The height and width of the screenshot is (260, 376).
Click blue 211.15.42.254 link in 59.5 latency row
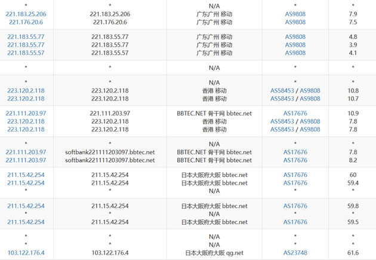pyautogui.click(x=26, y=222)
